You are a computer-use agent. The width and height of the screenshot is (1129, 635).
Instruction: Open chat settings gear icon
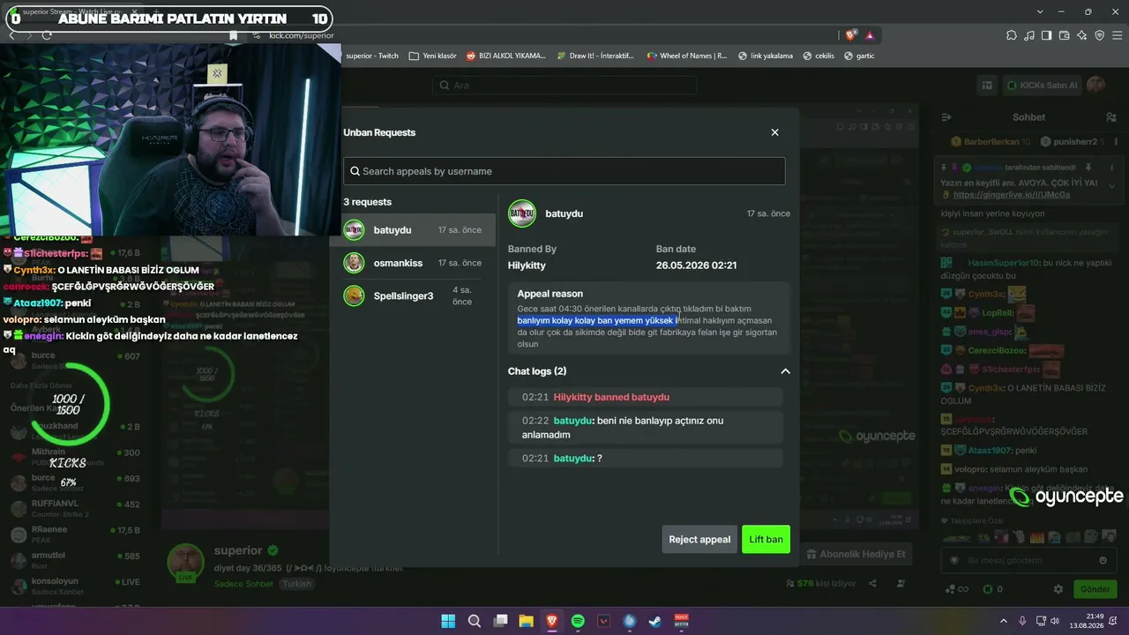[x=1058, y=589]
